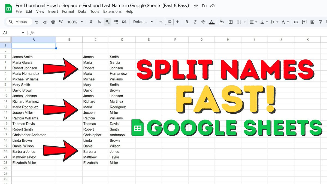Open the font family dropdown
Viewport: 327px width, 184px height.
[x=143, y=22]
